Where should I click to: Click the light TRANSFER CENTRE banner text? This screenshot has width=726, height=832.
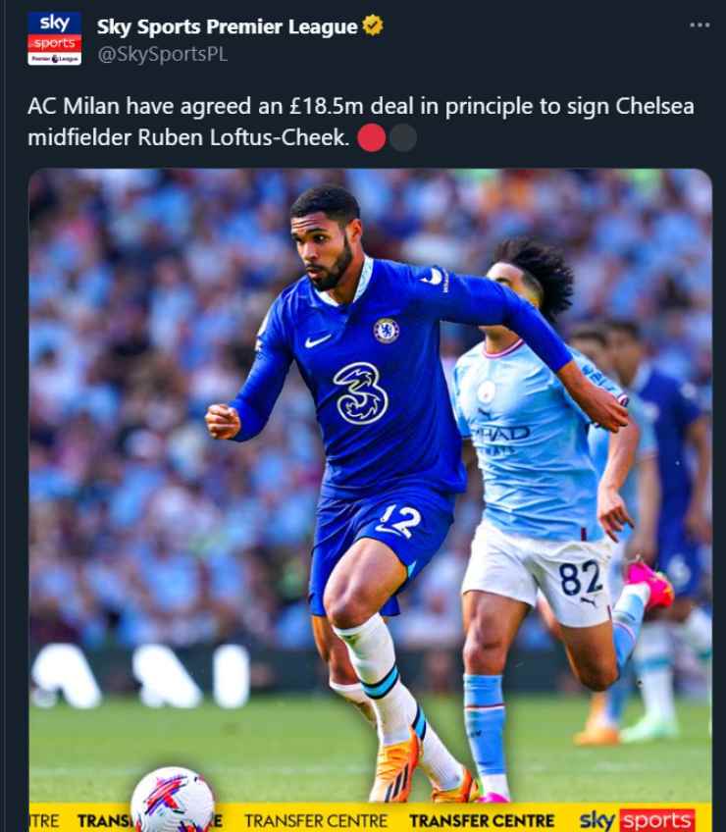tap(316, 821)
